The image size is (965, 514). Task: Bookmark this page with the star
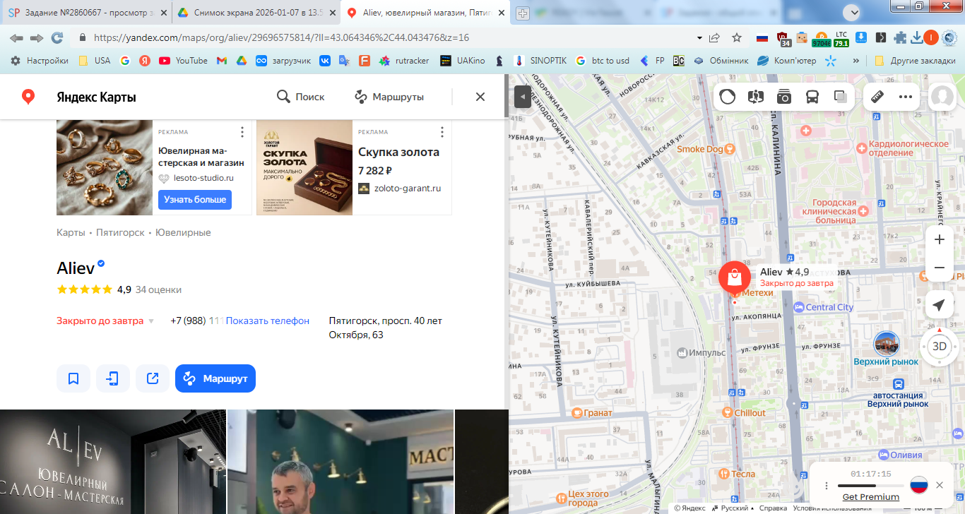[x=737, y=37]
